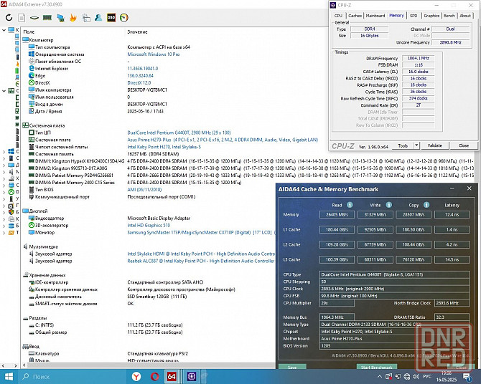Expand the shield security node in left tree
The width and height of the screenshot is (481, 384).
coord(4,212)
